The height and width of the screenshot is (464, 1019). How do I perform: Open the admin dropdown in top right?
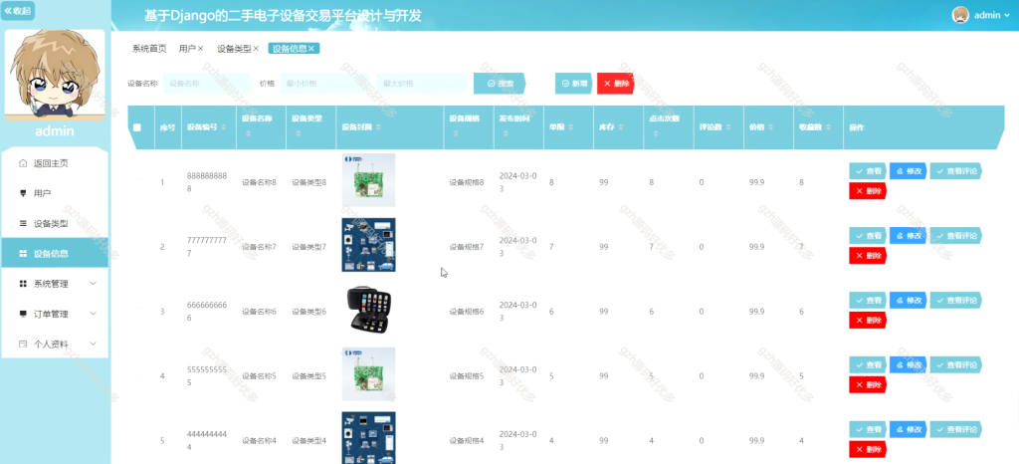click(x=992, y=15)
